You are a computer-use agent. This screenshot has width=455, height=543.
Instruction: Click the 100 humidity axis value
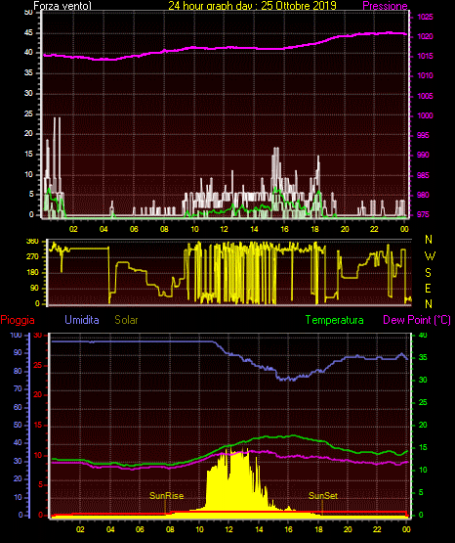(x=16, y=336)
